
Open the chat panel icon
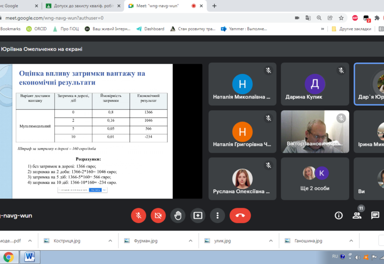point(375,215)
